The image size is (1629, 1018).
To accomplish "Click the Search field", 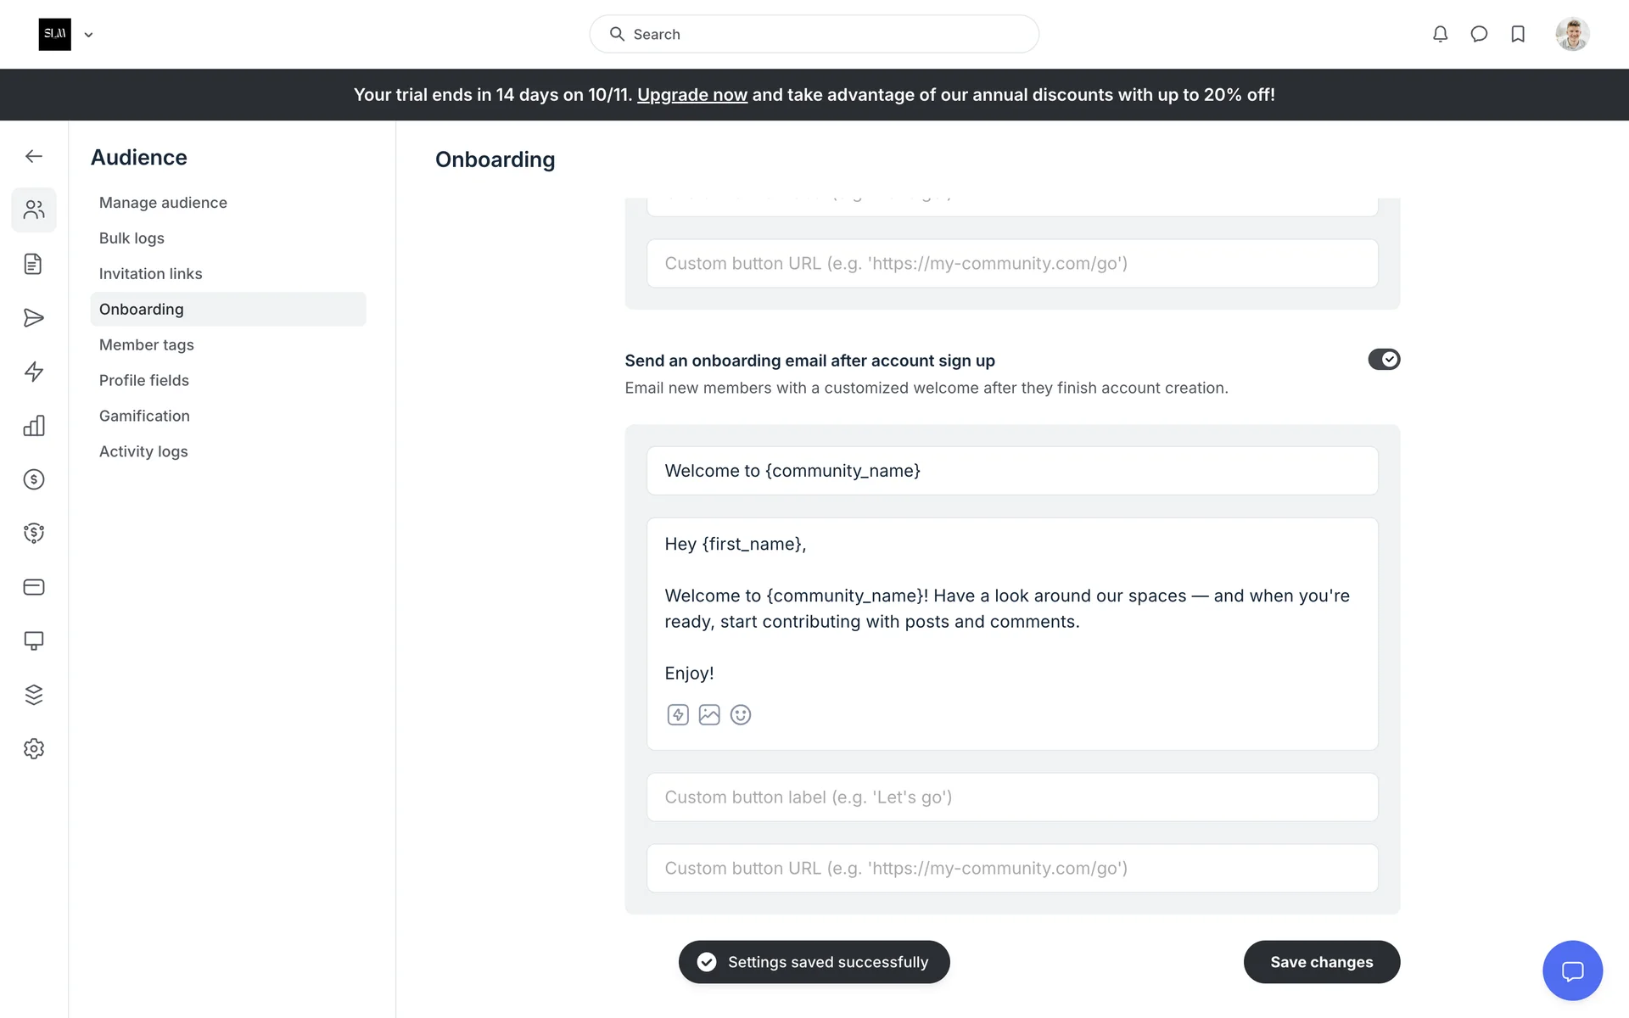I will tap(814, 34).
